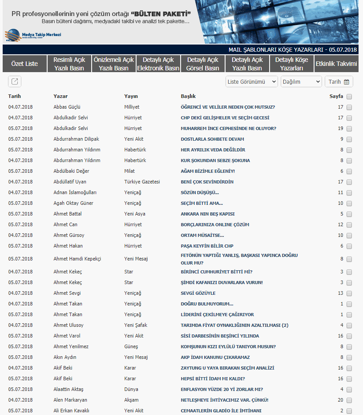The width and height of the screenshot is (363, 415).
Task: Check the box for Ahmet Yenilmez row
Action: pos(349,347)
